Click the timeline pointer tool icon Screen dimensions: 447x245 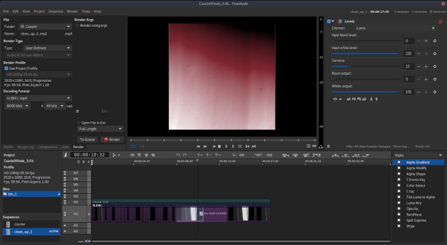pyautogui.click(x=113, y=155)
